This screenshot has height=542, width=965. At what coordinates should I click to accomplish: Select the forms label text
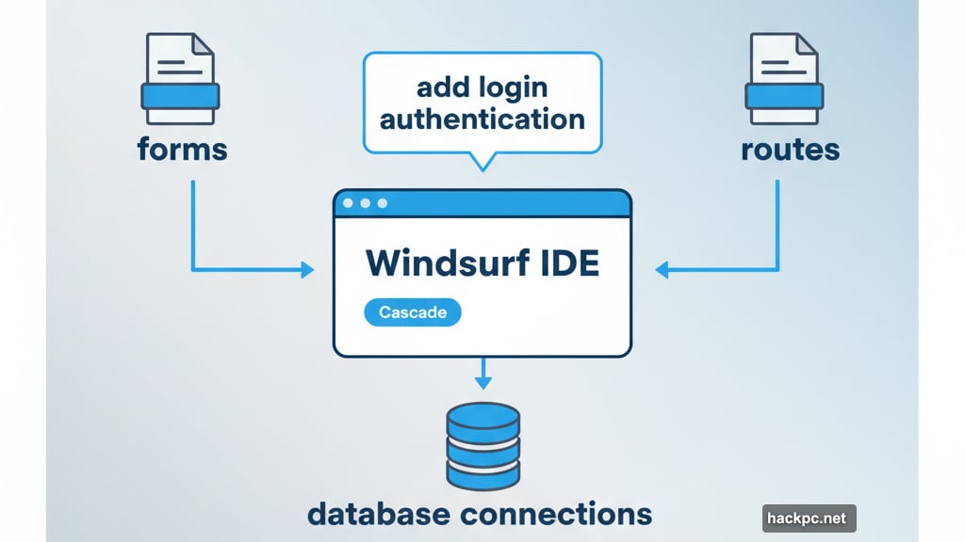[182, 149]
